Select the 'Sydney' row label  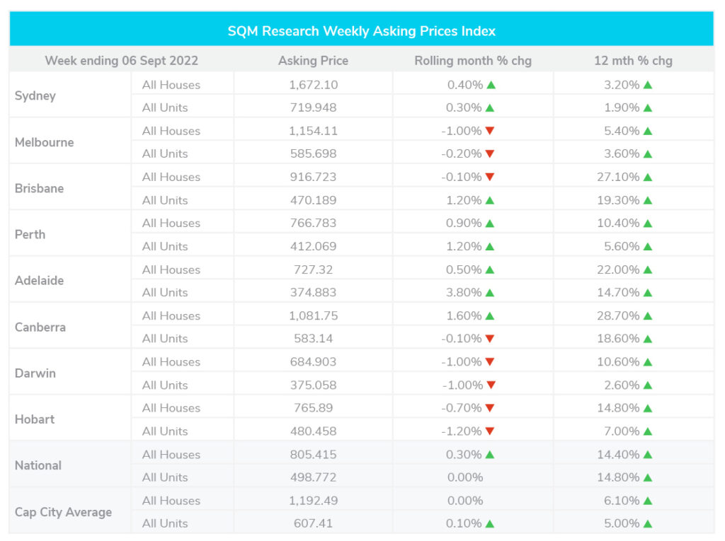(35, 96)
